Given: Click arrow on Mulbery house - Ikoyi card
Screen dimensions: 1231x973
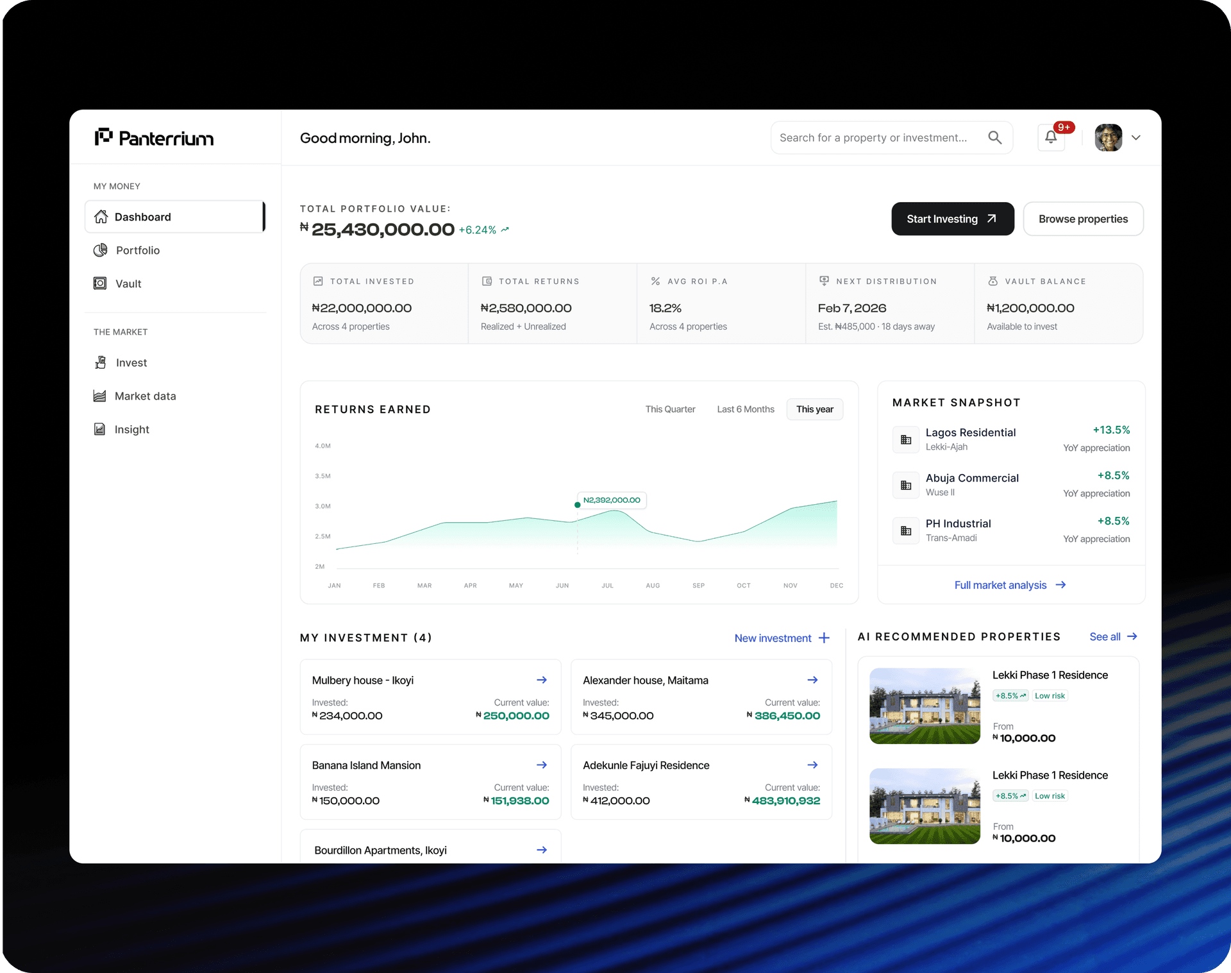Looking at the screenshot, I should pyautogui.click(x=542, y=680).
